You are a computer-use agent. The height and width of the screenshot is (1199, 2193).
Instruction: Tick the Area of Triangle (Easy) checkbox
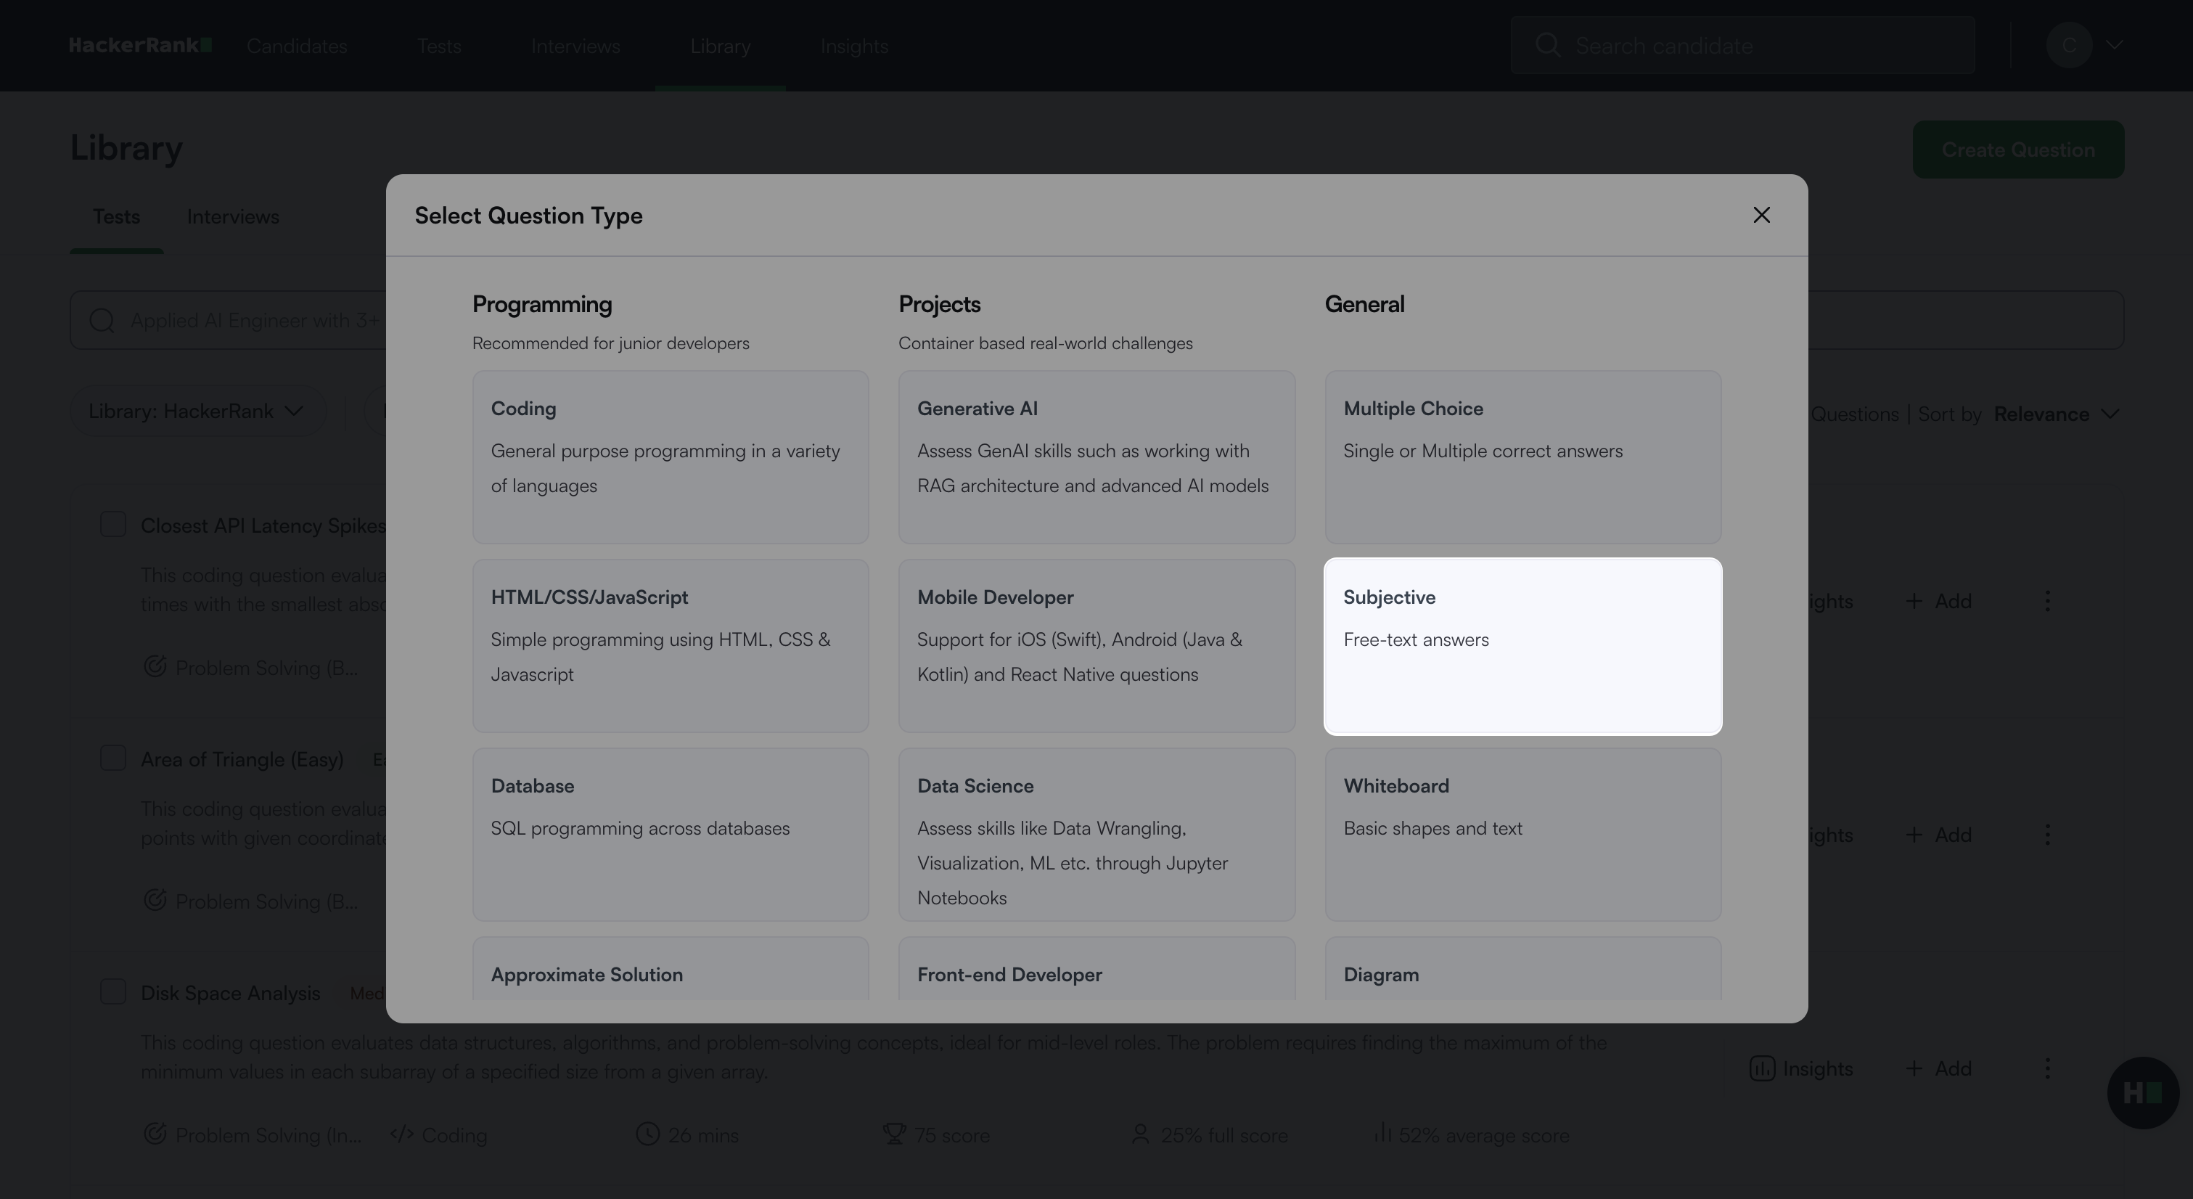113,758
